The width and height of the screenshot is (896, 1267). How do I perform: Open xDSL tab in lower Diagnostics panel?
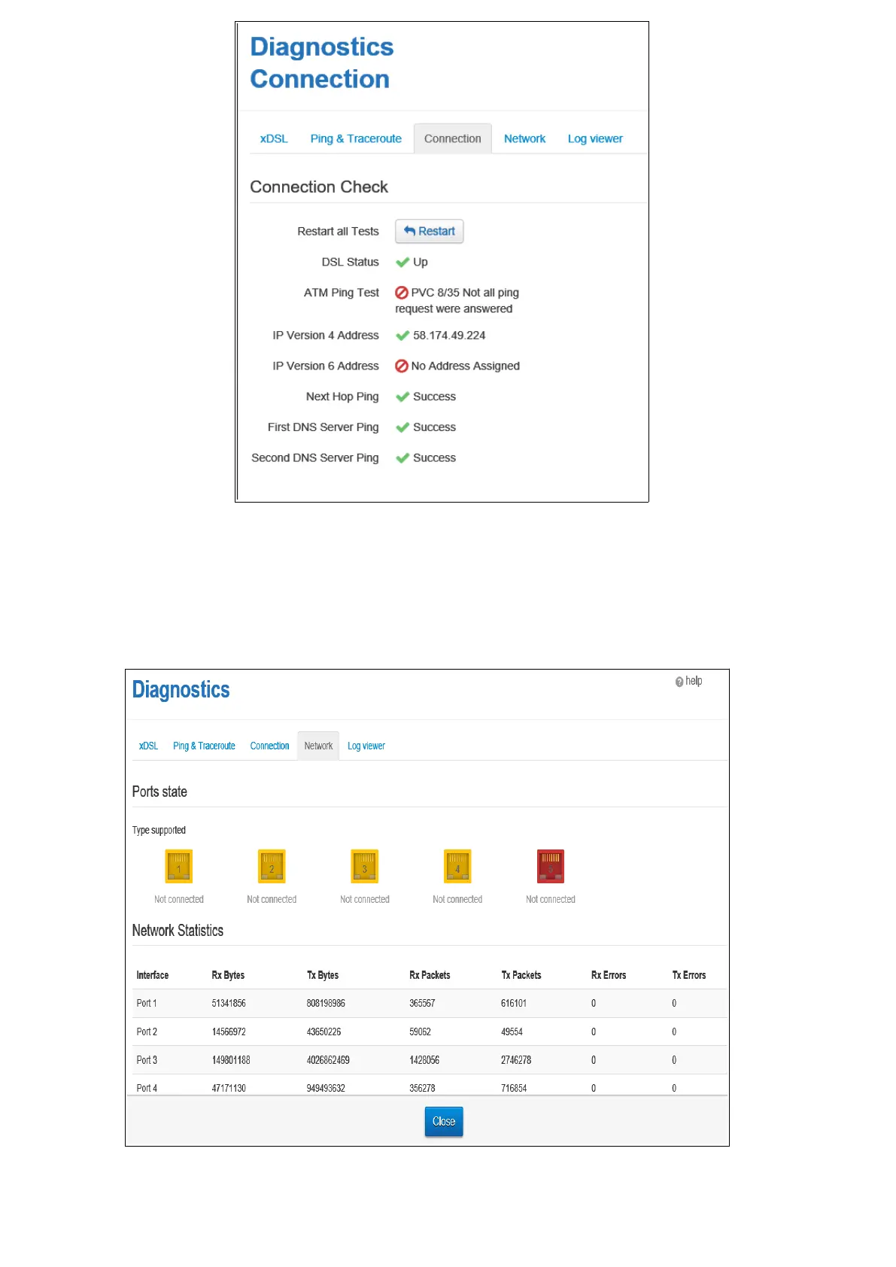click(x=148, y=746)
